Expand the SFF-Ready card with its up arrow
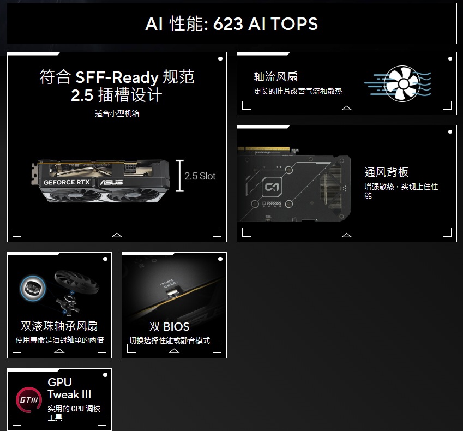The width and height of the screenshot is (463, 431). coord(117,235)
